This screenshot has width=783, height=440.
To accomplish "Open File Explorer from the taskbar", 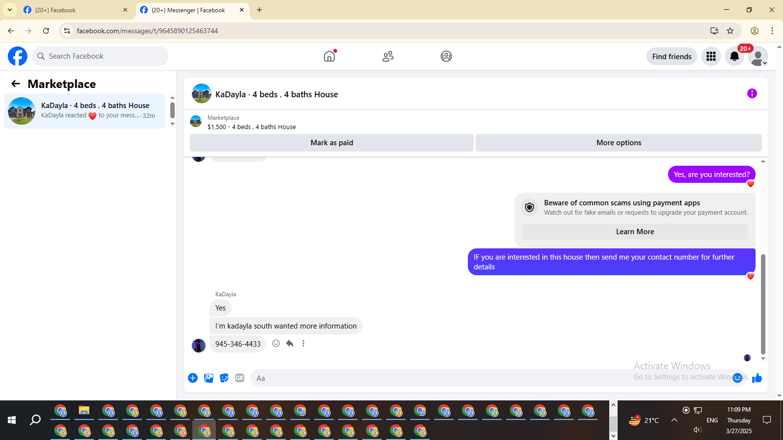I will tap(84, 411).
